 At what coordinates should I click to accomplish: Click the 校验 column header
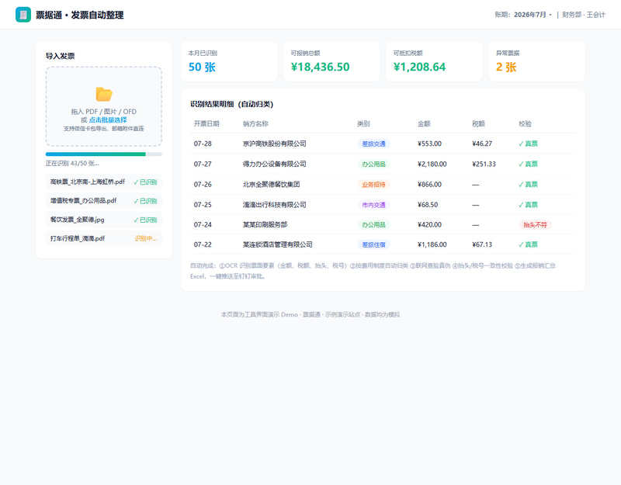(x=526, y=123)
